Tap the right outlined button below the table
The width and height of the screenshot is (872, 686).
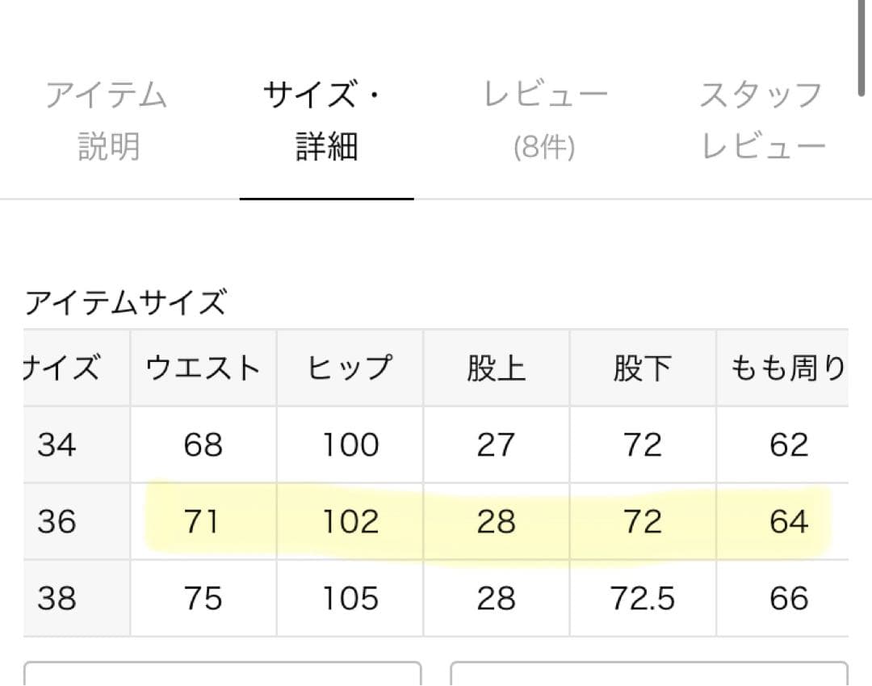tap(648, 674)
